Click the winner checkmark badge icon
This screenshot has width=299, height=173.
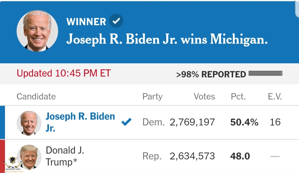click(x=116, y=20)
